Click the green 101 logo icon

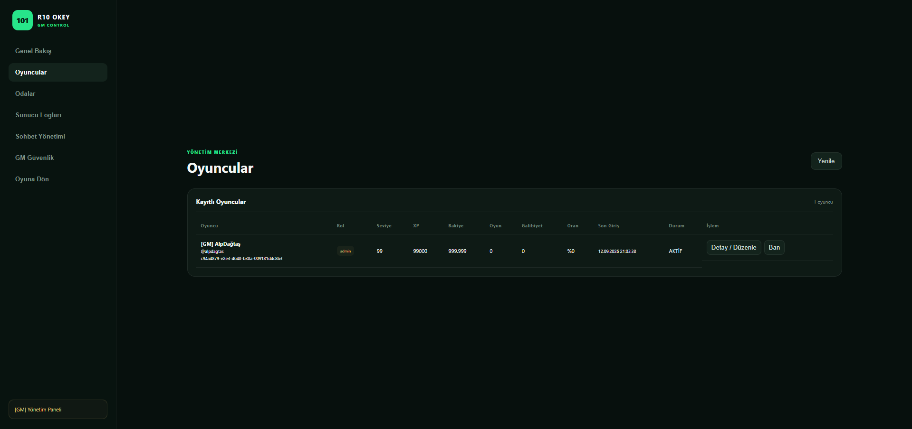click(22, 20)
